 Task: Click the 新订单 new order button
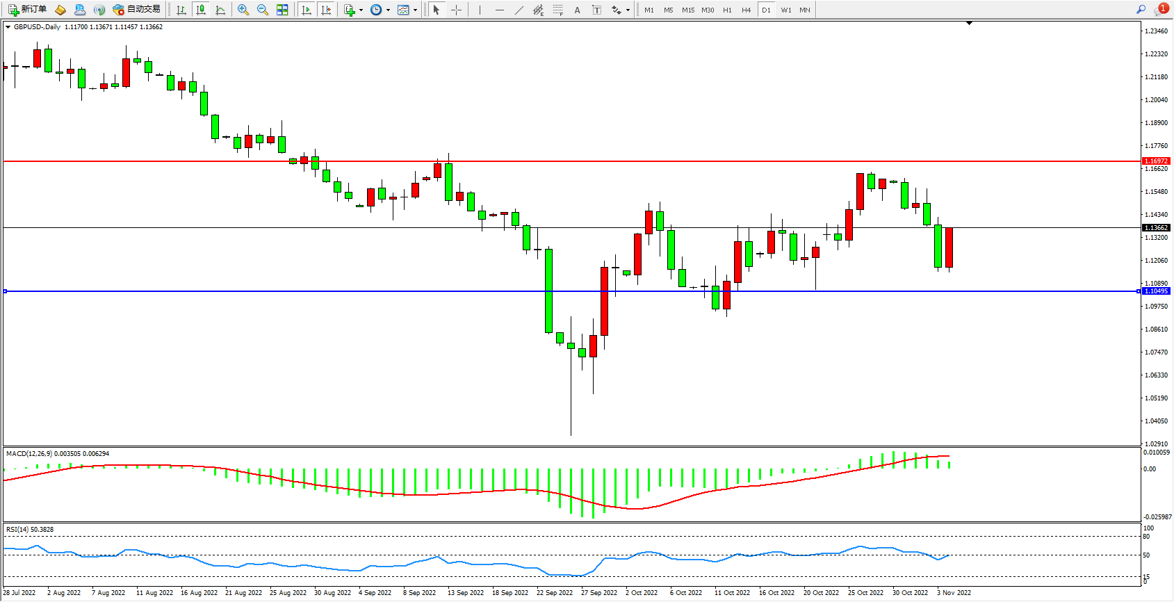click(28, 10)
